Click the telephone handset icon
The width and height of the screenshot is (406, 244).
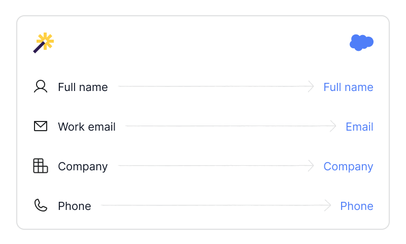pos(41,205)
